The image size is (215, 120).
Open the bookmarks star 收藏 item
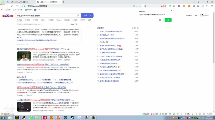coord(8,10)
